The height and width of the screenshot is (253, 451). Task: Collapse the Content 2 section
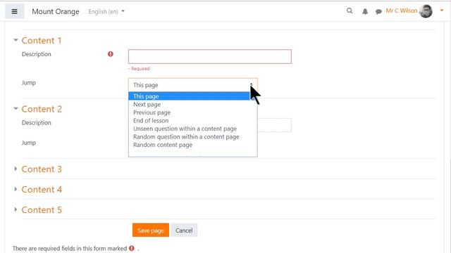16,109
